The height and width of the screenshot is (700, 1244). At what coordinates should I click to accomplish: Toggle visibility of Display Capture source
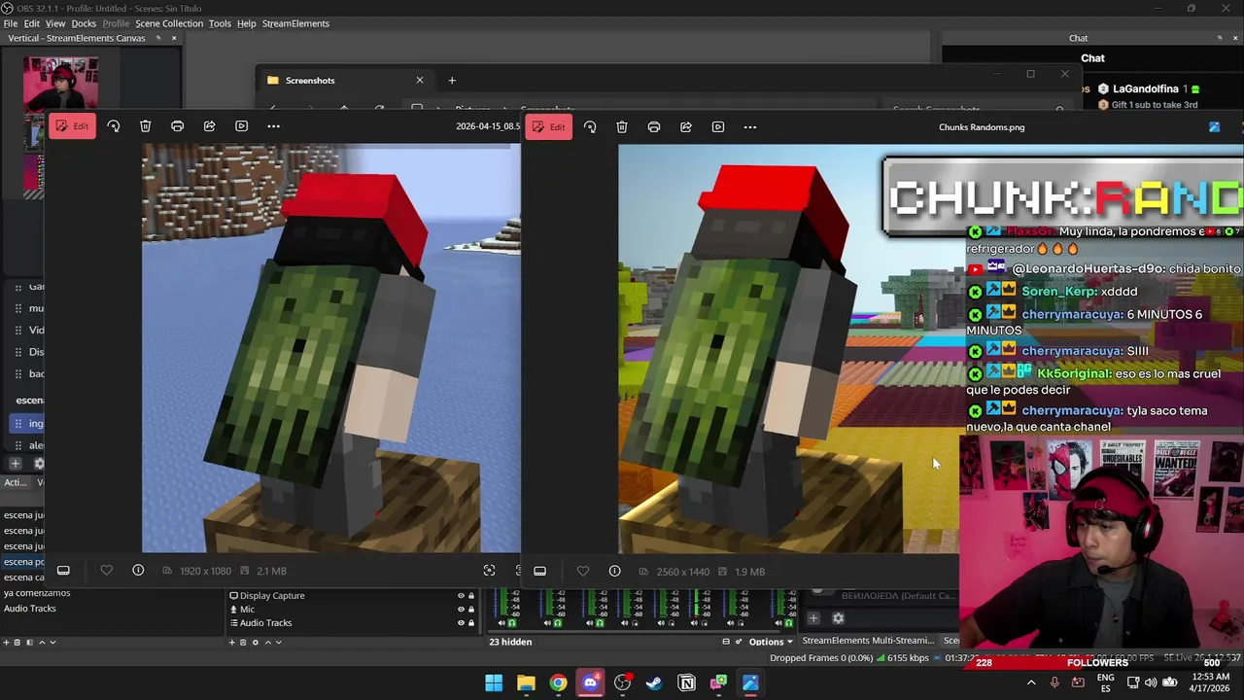(461, 596)
